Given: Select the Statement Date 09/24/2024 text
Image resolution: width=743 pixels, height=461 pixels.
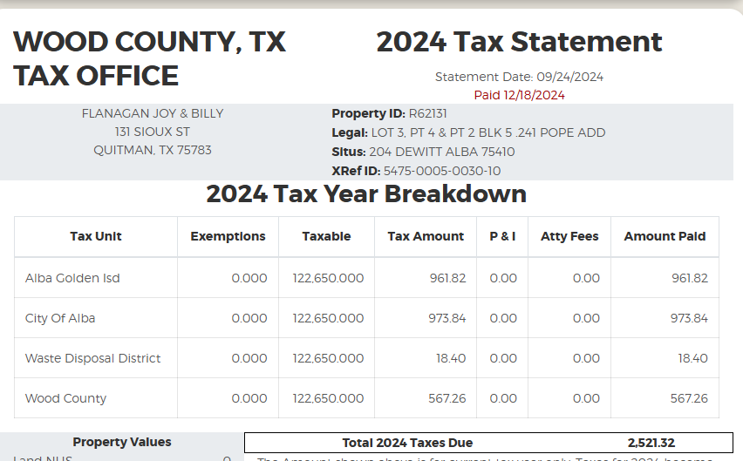Looking at the screenshot, I should [x=519, y=77].
